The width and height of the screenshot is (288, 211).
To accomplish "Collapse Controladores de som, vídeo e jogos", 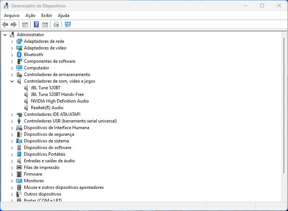I will click(x=12, y=81).
